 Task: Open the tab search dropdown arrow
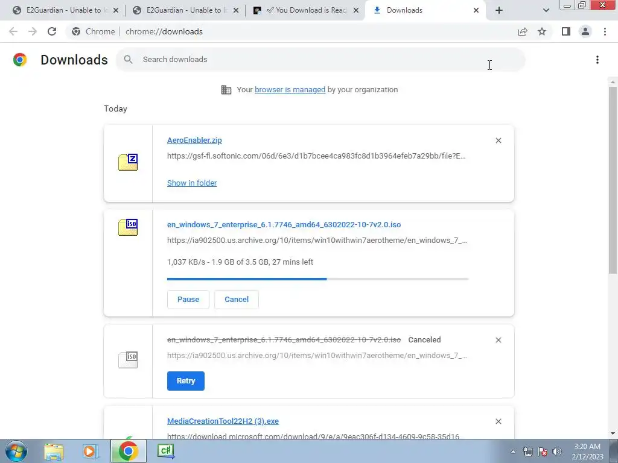[x=546, y=10]
